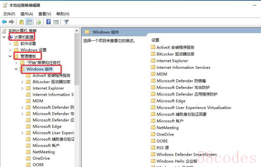261x167 pixels.
Task: Collapse the 计算机配置 tree node
Action: (x=4, y=37)
